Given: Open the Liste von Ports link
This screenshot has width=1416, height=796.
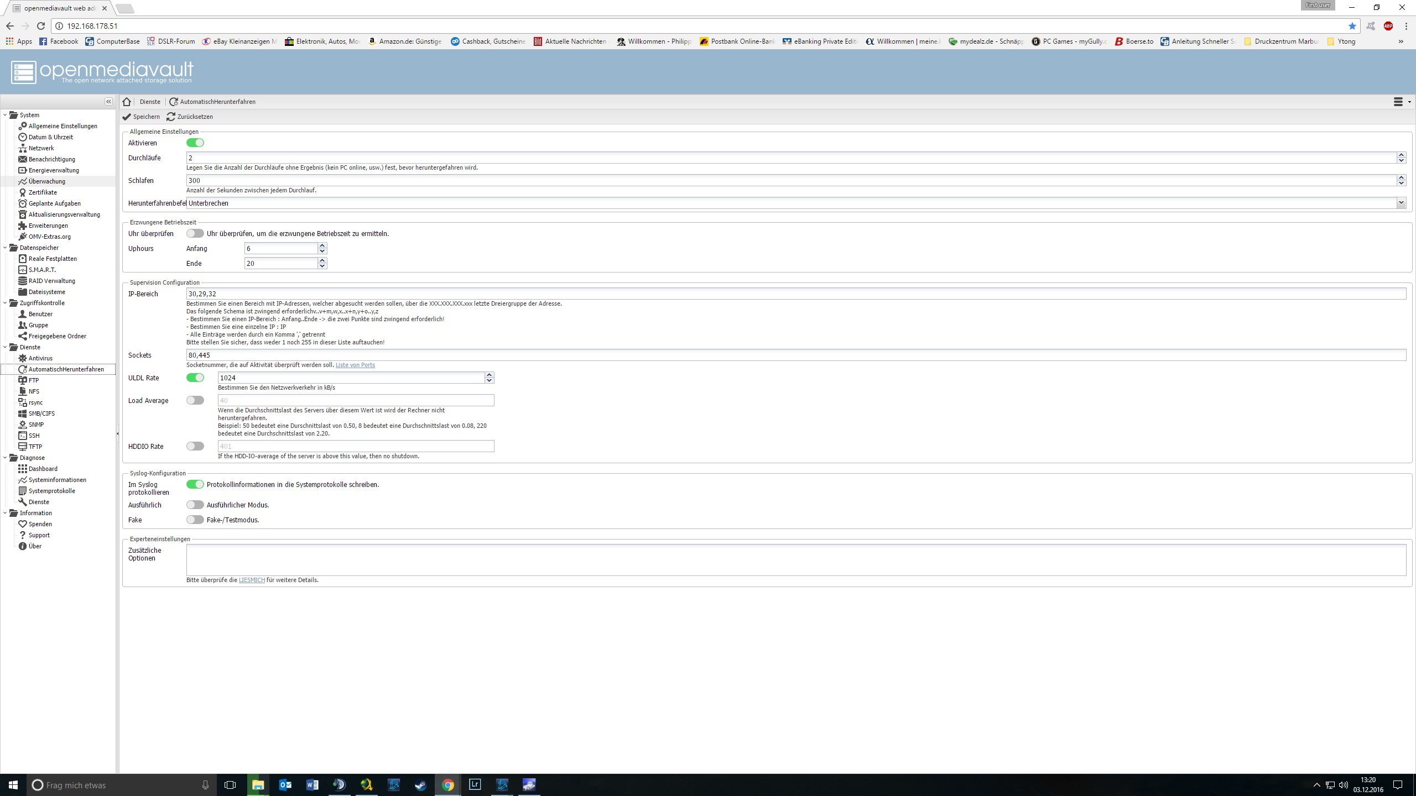Looking at the screenshot, I should click(355, 365).
